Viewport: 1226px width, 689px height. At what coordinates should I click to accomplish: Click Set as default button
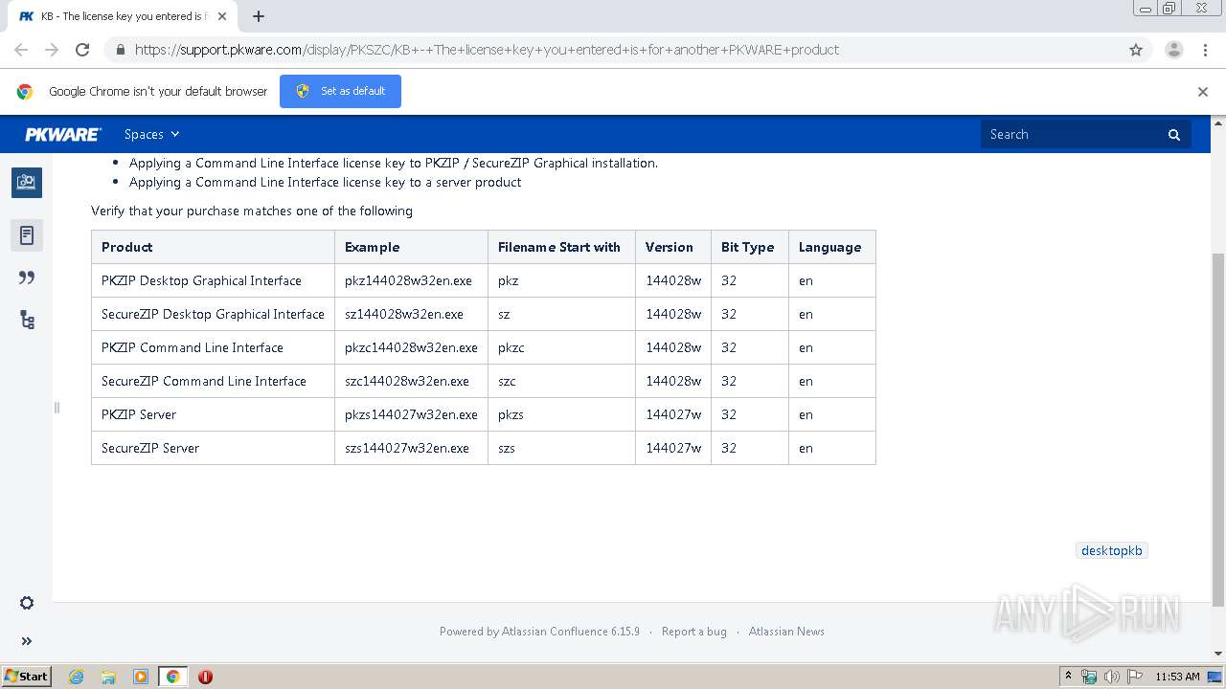click(x=340, y=91)
